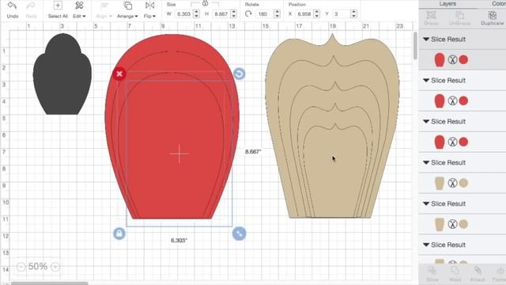
Task: Click the cut linetype icon on the second tan layer
Action: pos(452,224)
